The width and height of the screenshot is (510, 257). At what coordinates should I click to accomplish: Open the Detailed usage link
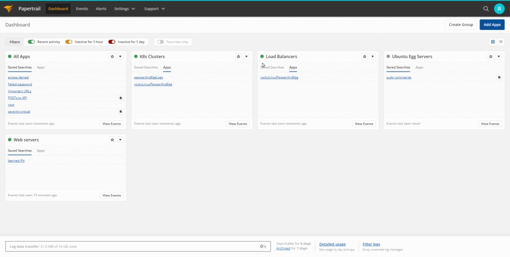click(x=332, y=245)
